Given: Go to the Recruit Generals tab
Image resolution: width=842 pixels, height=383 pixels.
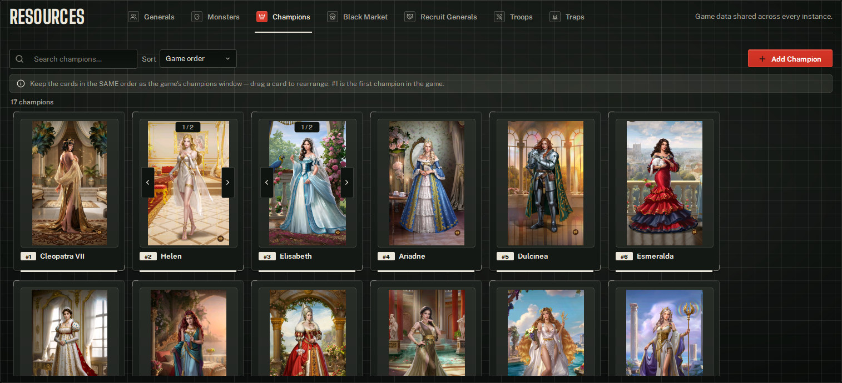Looking at the screenshot, I should (441, 17).
